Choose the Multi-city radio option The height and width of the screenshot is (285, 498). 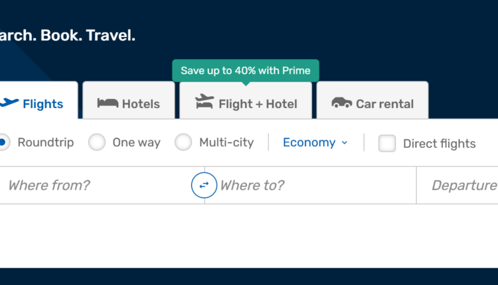[183, 142]
